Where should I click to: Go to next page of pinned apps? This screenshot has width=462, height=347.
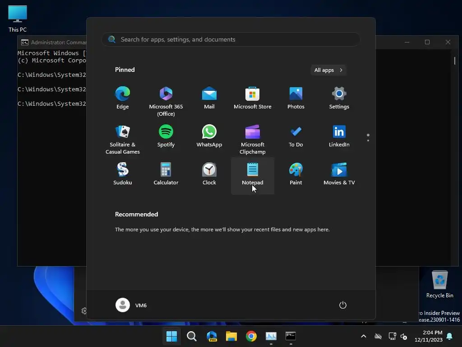pyautogui.click(x=368, y=141)
